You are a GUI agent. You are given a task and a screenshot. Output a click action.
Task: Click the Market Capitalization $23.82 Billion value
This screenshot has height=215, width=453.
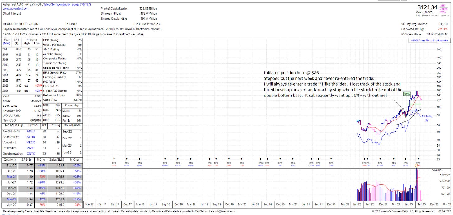click(x=148, y=8)
